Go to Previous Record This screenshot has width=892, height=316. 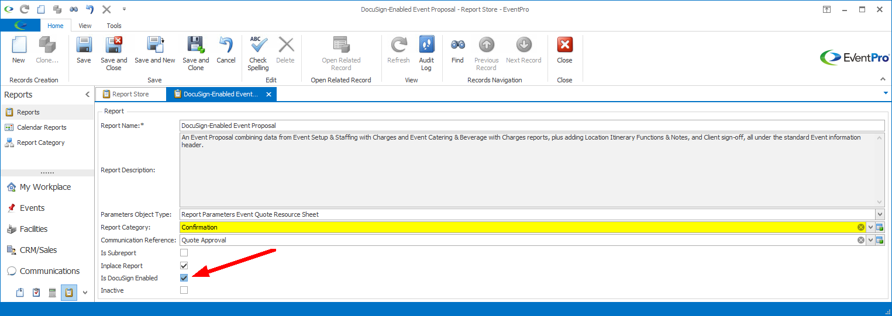tap(486, 54)
